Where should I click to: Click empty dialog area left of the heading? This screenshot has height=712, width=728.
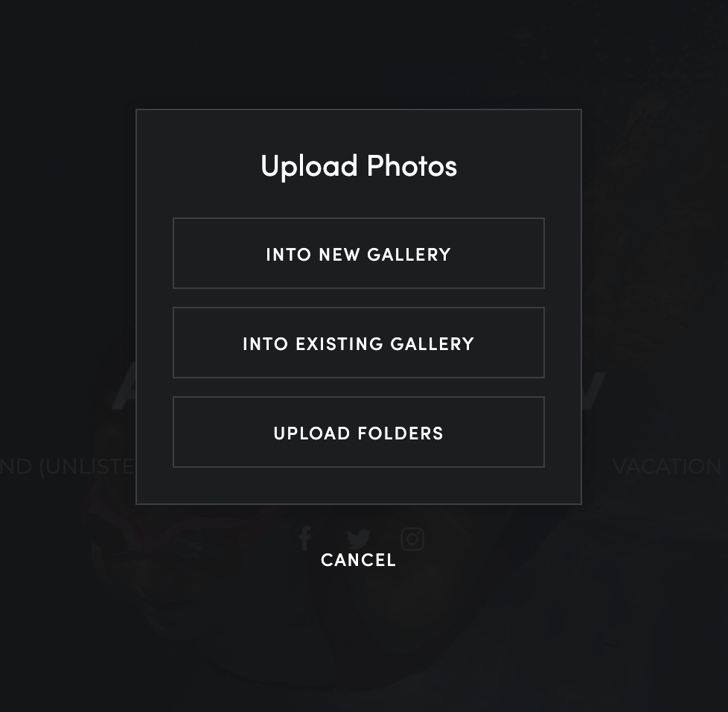[197, 166]
